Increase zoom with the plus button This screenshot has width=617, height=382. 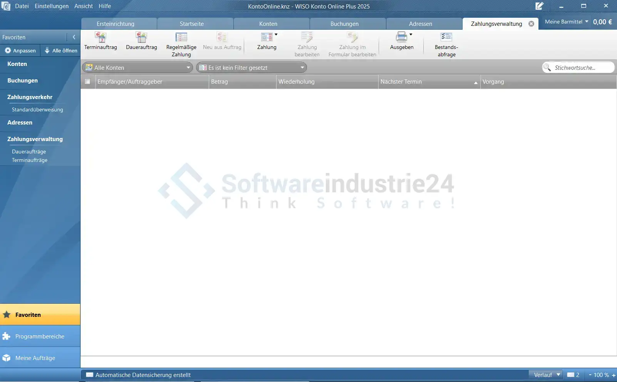click(x=614, y=375)
